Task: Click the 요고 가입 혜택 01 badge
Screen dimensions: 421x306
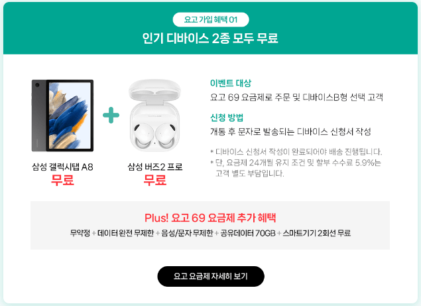Action: click(x=211, y=20)
